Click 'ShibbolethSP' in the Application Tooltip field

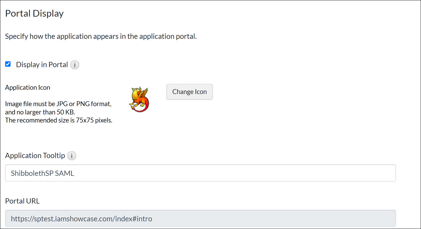pyautogui.click(x=32, y=173)
